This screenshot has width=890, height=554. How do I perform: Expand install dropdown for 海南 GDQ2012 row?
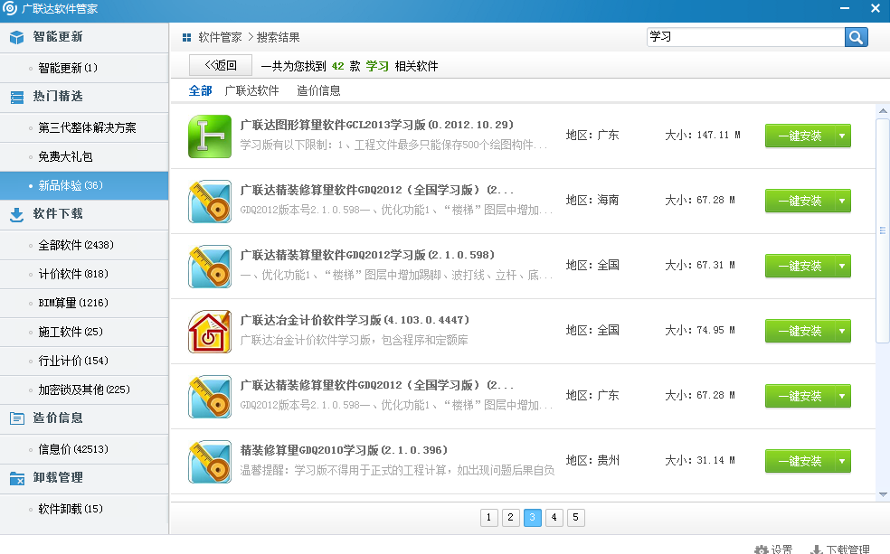click(842, 201)
